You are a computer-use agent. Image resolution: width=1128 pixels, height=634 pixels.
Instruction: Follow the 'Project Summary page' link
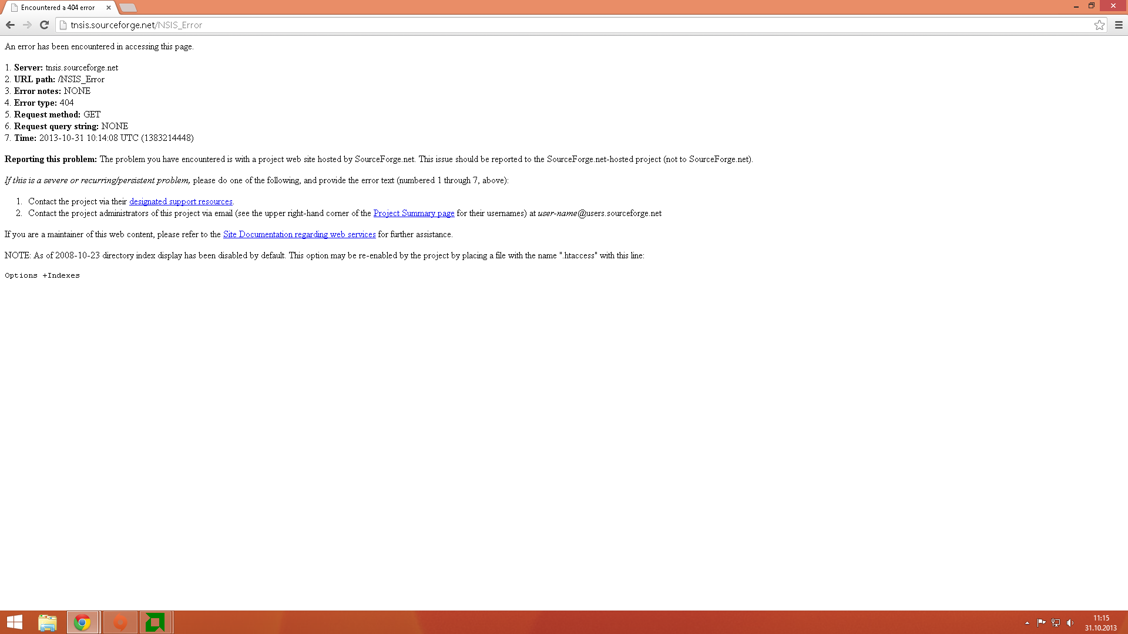pyautogui.click(x=414, y=213)
